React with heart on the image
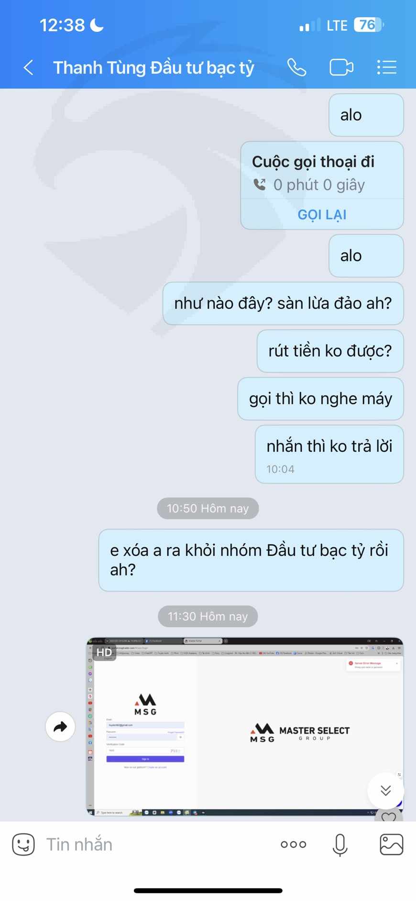The height and width of the screenshot is (901, 416). click(x=389, y=816)
